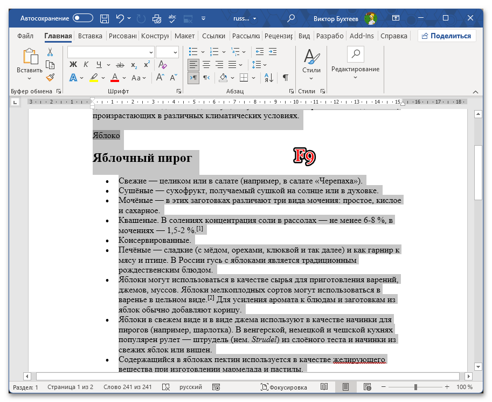
Task: Click the Sort A-Я icon
Action: 269,78
